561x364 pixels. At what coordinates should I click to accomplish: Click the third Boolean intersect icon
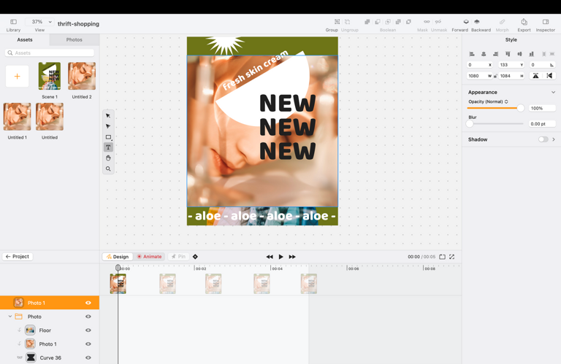388,22
